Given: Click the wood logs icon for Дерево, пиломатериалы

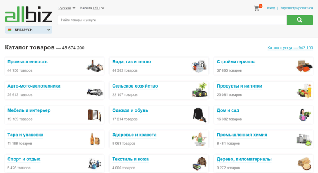Looking at the screenshot, I should 304,164.
